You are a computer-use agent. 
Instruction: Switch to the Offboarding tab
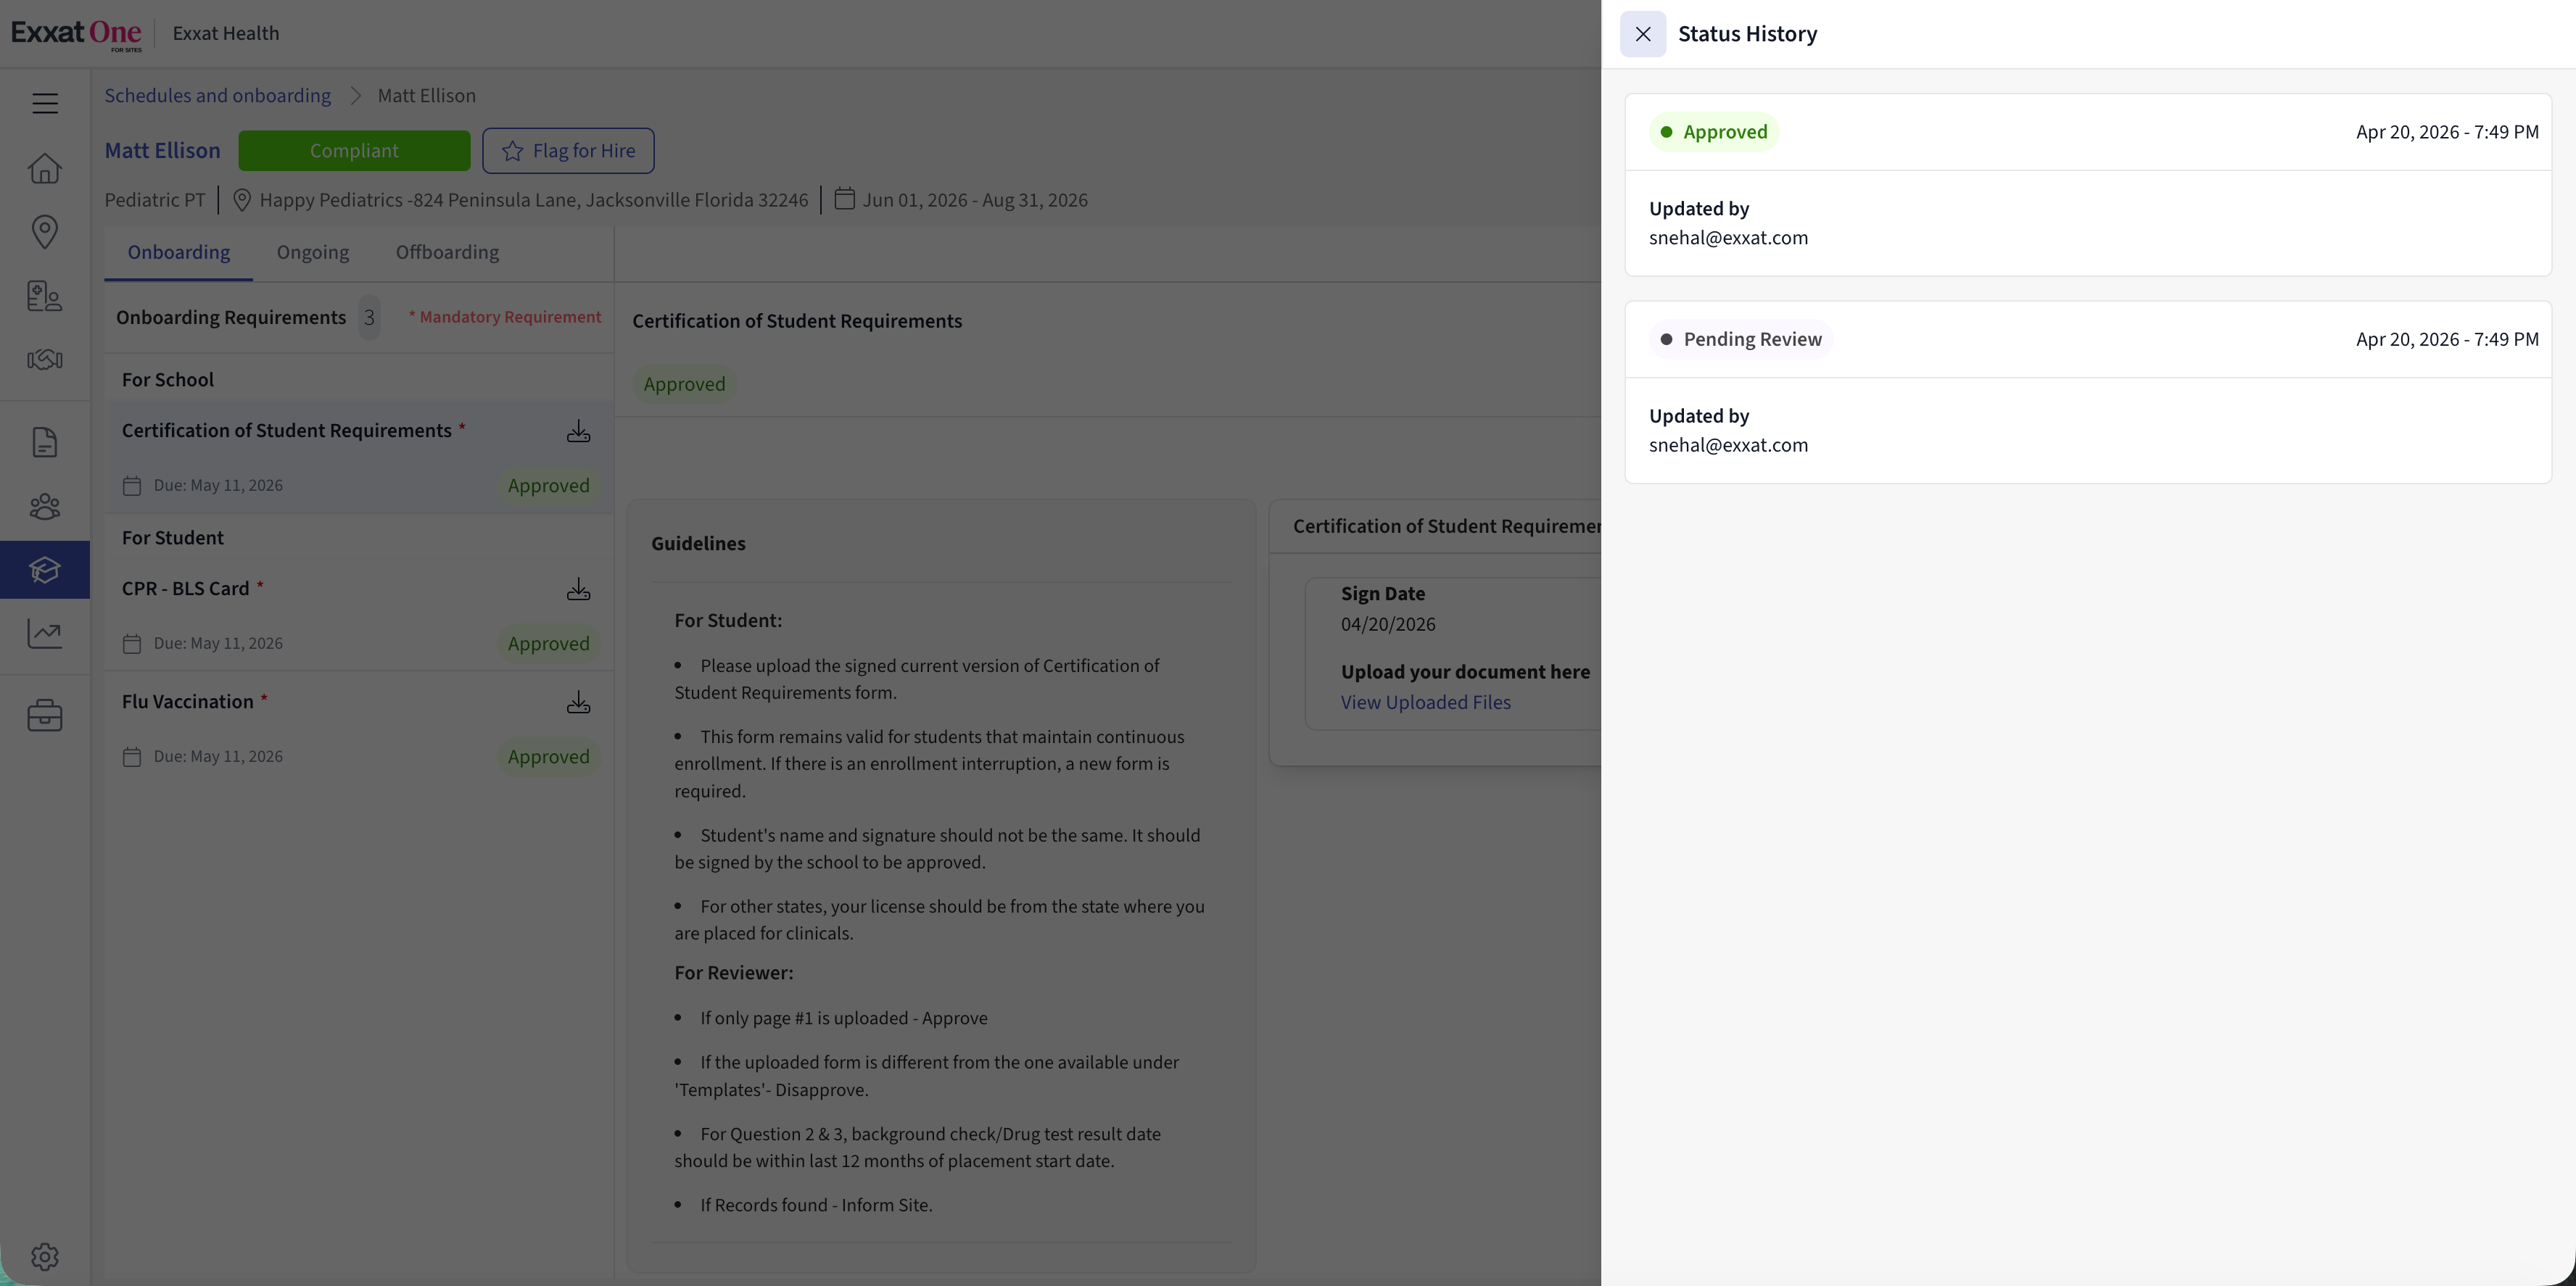[447, 253]
